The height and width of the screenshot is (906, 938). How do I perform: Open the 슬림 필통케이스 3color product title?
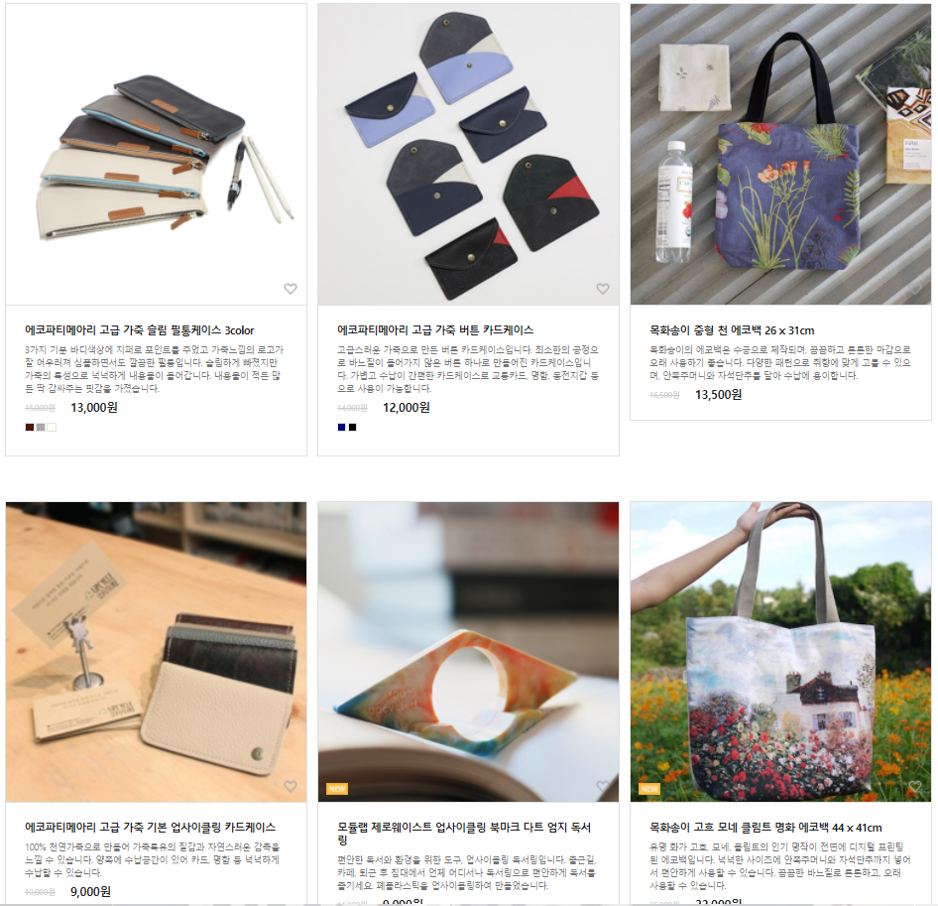click(x=140, y=329)
